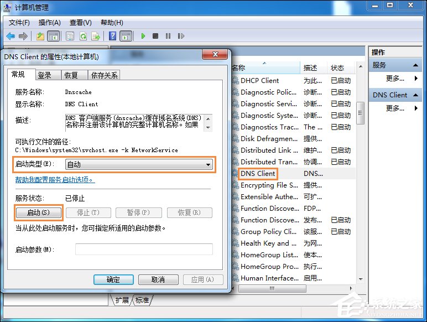Click the 状态 column header
427x322 pixels.
[x=337, y=67]
